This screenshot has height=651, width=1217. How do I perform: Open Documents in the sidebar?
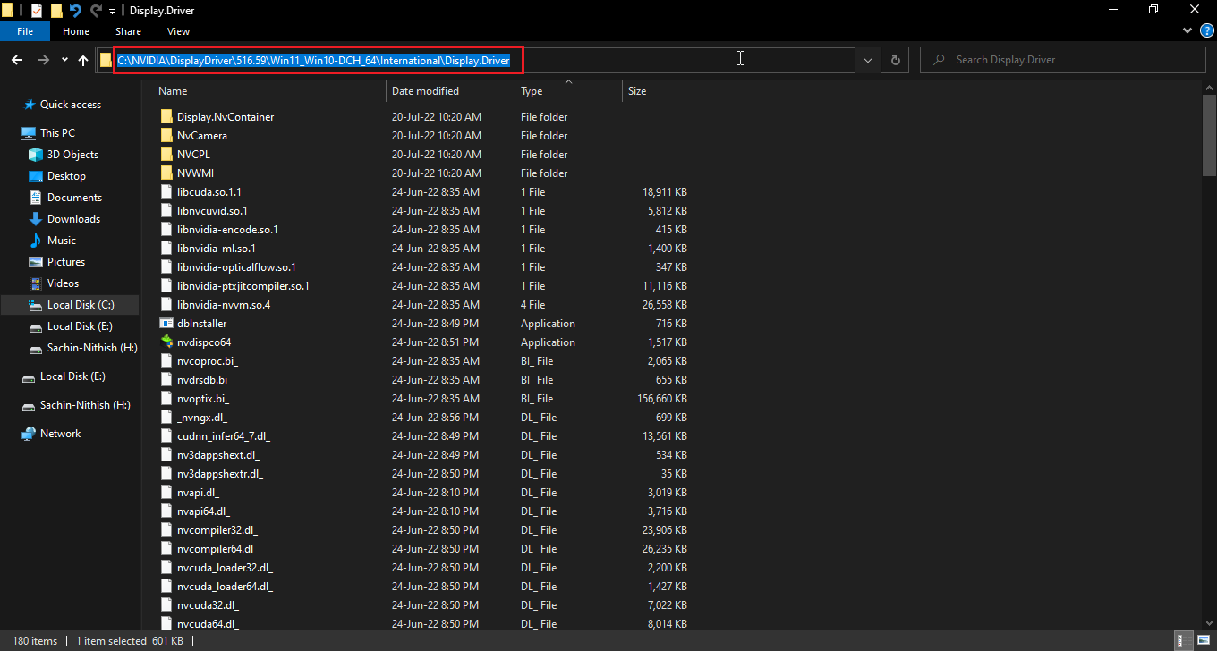(x=74, y=198)
